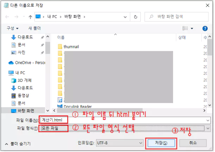The height and width of the screenshot is (152, 215).
Task: Expand the address bar history dropdown
Action: [125, 17]
